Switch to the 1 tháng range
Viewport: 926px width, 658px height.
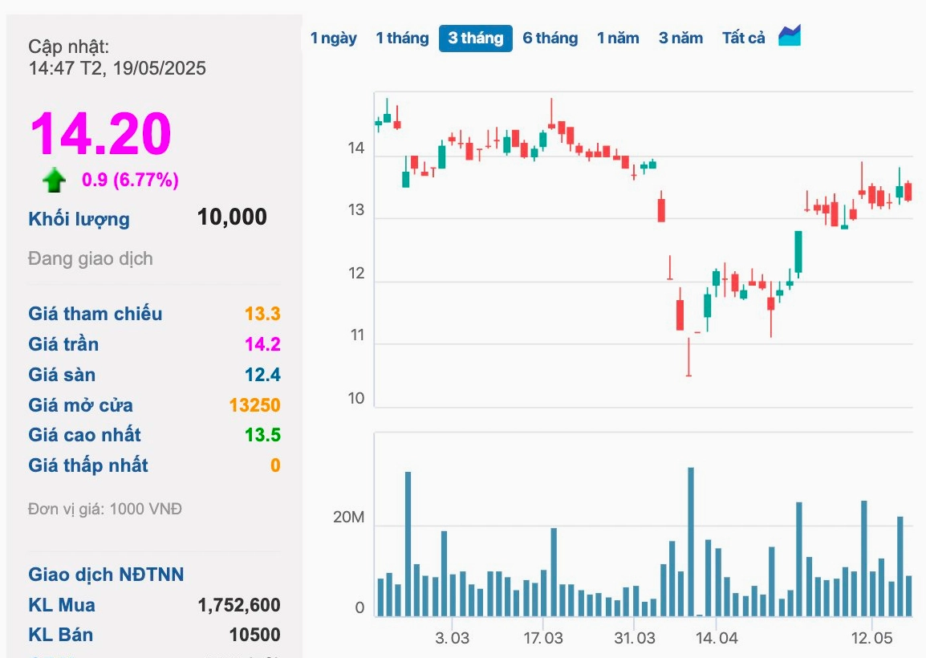[402, 39]
